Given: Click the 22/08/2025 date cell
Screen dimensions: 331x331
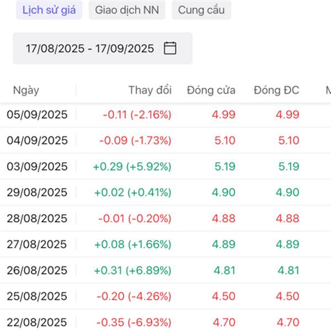Looking at the screenshot, I should pos(37,322).
